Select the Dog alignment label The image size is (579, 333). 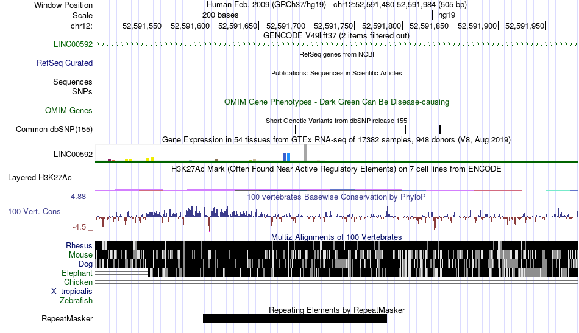pyautogui.click(x=85, y=264)
